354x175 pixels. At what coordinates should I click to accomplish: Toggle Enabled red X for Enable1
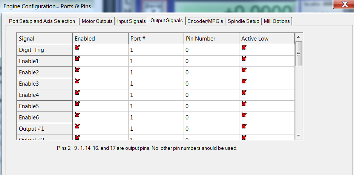click(x=77, y=59)
